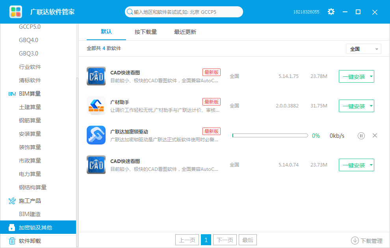The width and height of the screenshot is (390, 248).
Task: Expand install options arrow for 广材助手
Action: click(x=371, y=106)
